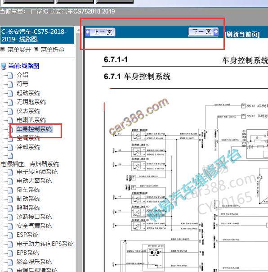Open 电动天窗系统 wiring diagram

click(34, 181)
